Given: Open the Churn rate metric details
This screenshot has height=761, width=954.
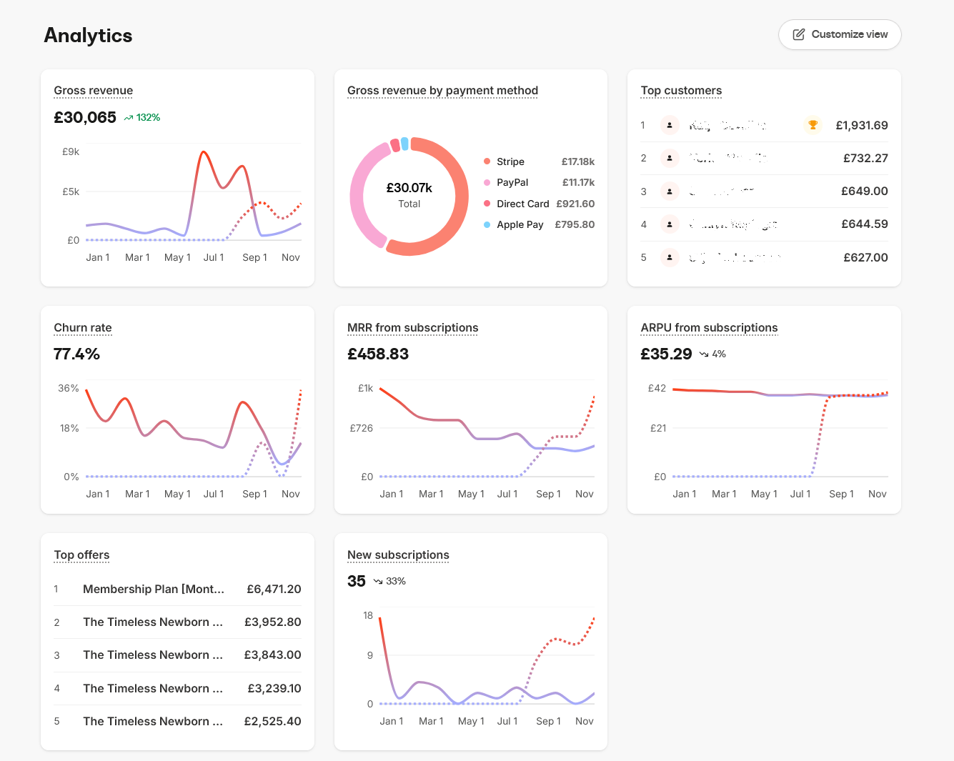Looking at the screenshot, I should tap(82, 327).
